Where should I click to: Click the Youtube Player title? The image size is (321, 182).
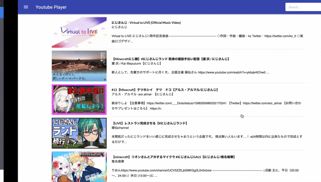point(51,7)
